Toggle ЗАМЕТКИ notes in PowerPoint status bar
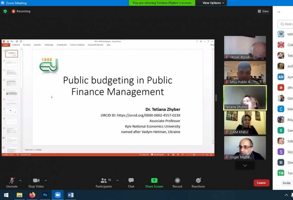Screen dimensions: 293x200 coord(144,155)
